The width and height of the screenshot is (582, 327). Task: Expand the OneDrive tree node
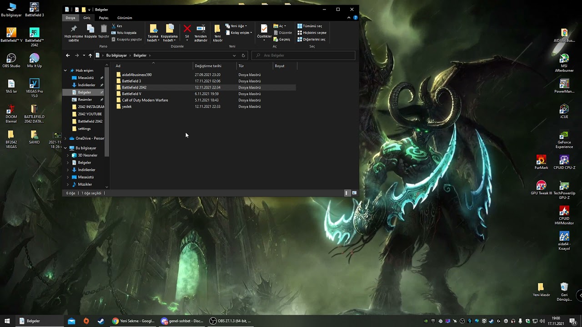coord(65,138)
